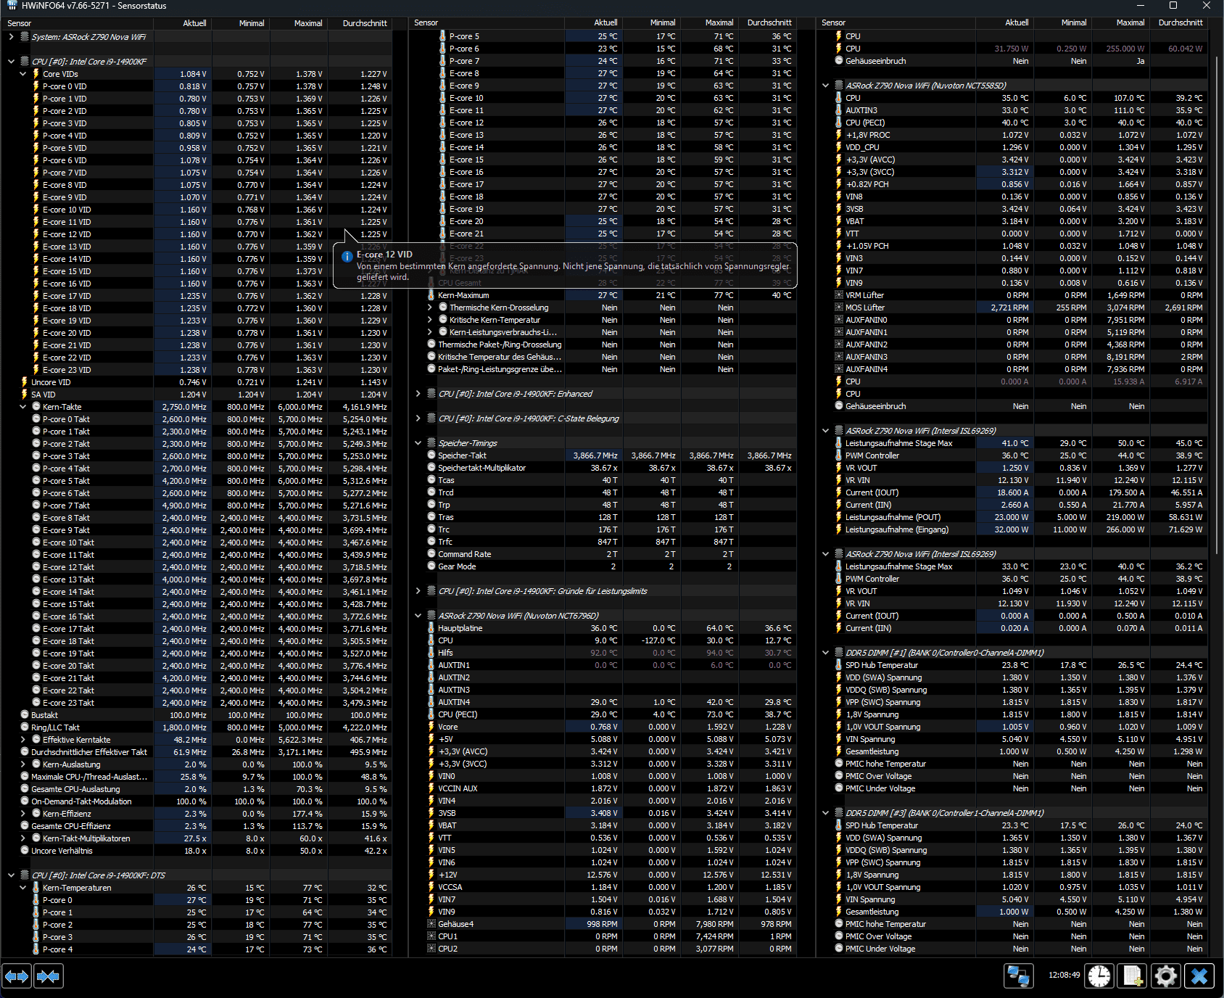
Task: Expand CPU [#0] Enhanced sensor group
Action: 418,394
